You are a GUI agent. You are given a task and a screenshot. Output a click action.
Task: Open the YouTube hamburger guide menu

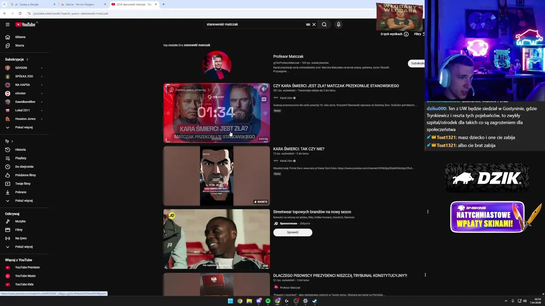[x=8, y=25]
